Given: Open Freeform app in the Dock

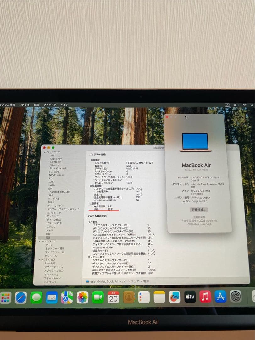Looking at the screenshot, I should click(x=175, y=297).
